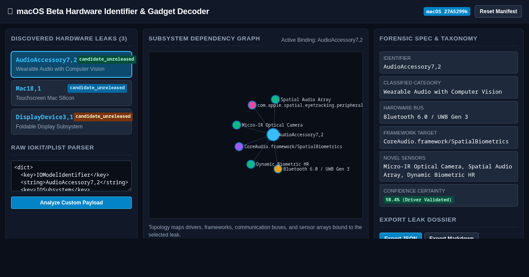529x277 pixels.
Task: Click Touchscreen Mac Silicon description
Action: coord(45,98)
